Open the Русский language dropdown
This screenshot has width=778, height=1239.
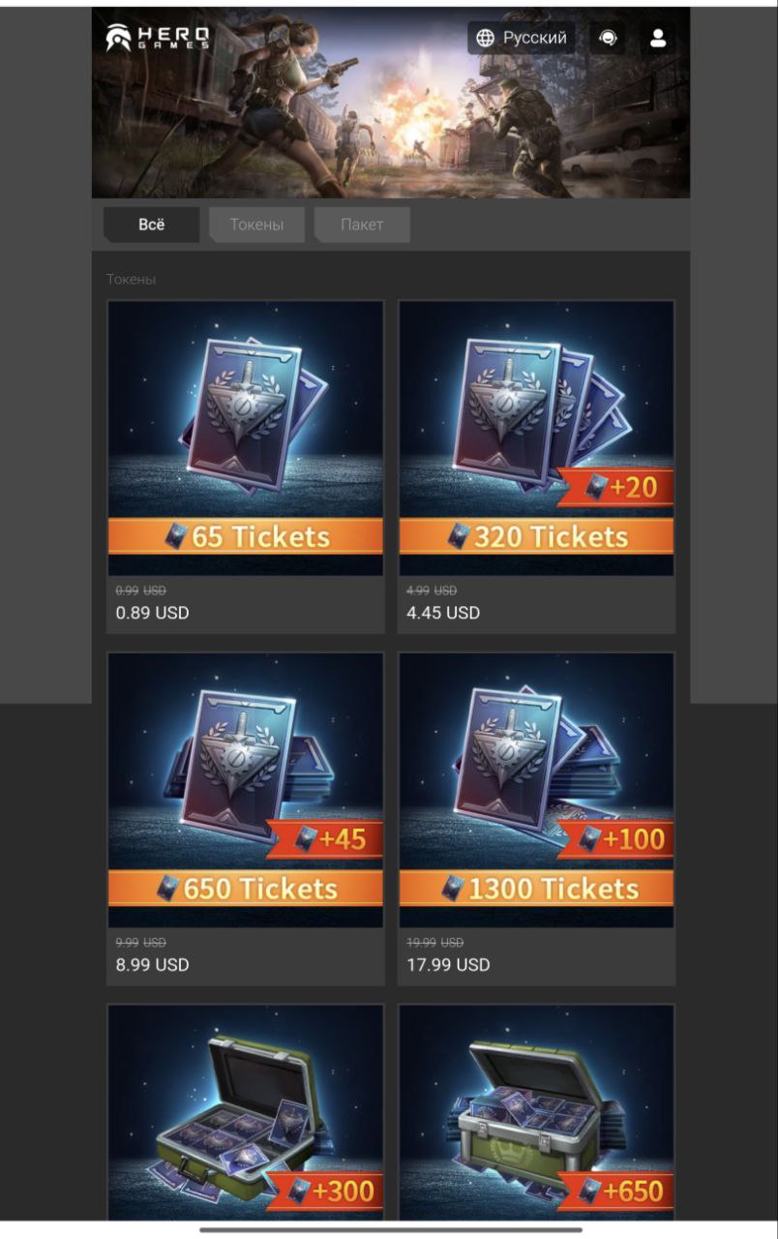click(x=522, y=38)
